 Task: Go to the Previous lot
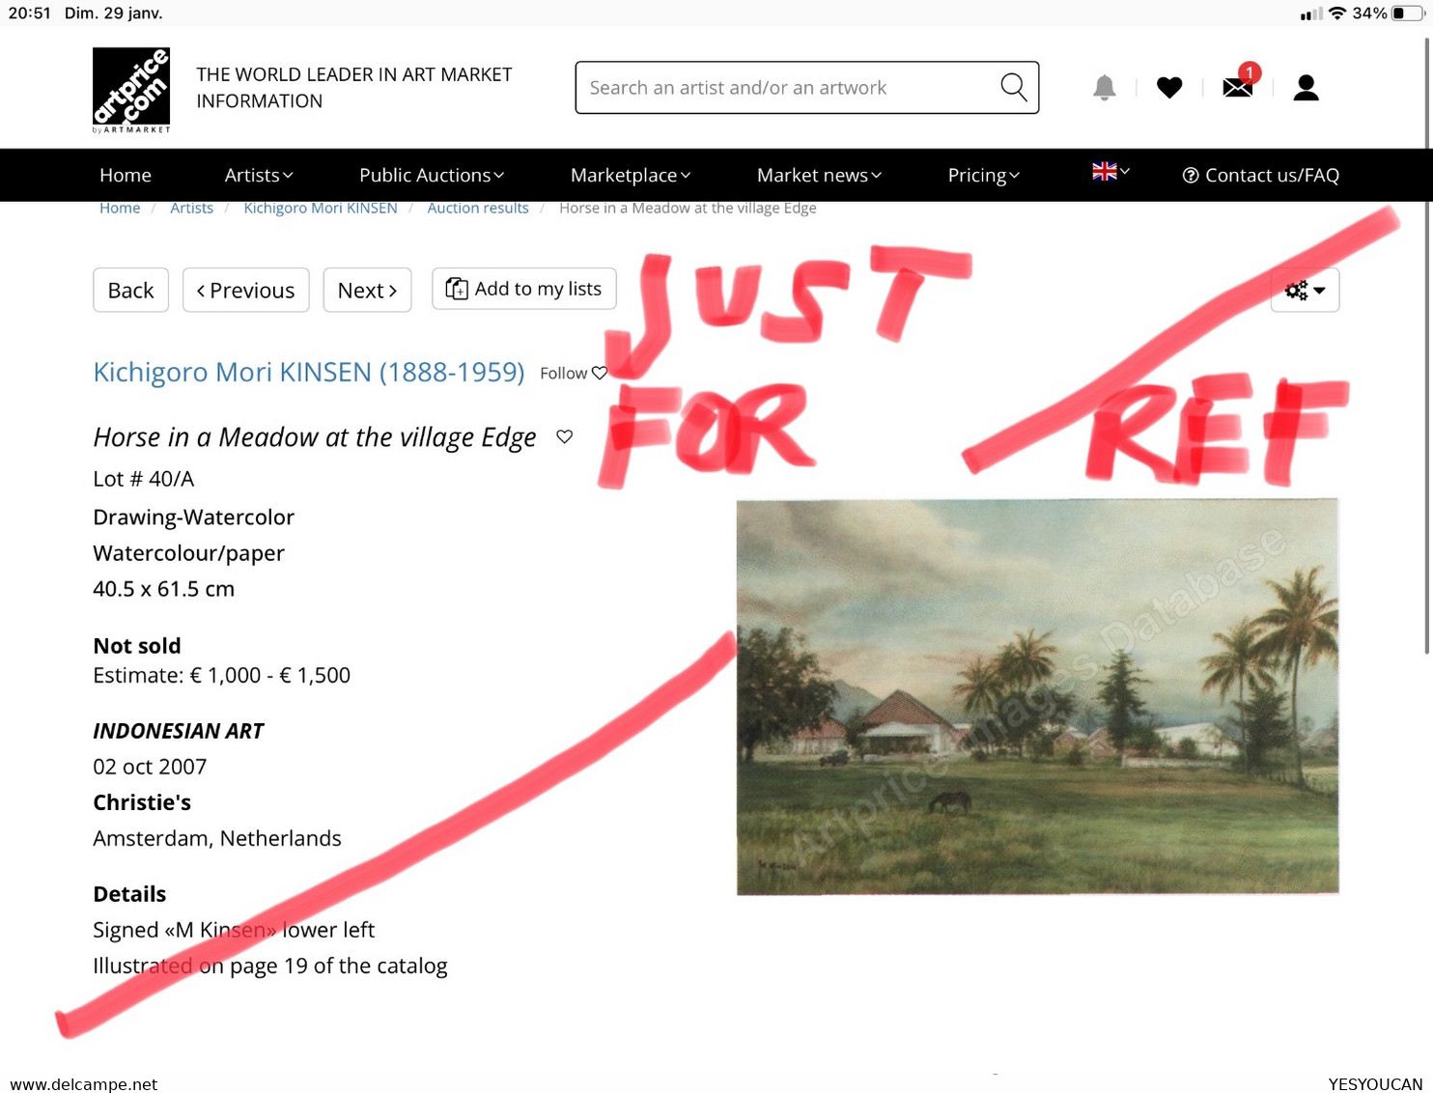point(245,290)
